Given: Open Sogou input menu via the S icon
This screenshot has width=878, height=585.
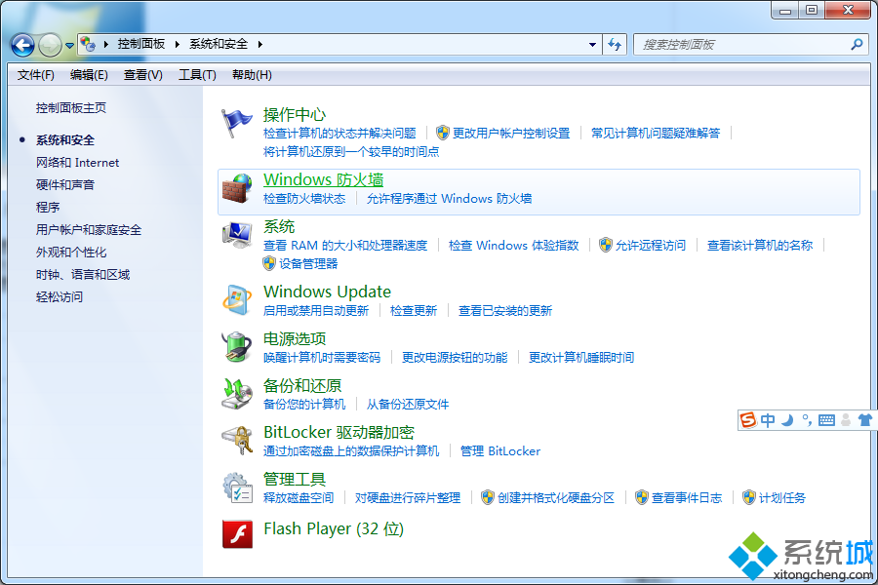Looking at the screenshot, I should coord(747,419).
